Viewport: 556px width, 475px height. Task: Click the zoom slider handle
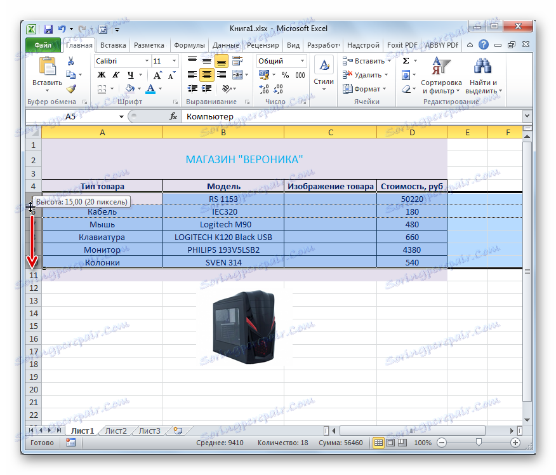tap(479, 442)
